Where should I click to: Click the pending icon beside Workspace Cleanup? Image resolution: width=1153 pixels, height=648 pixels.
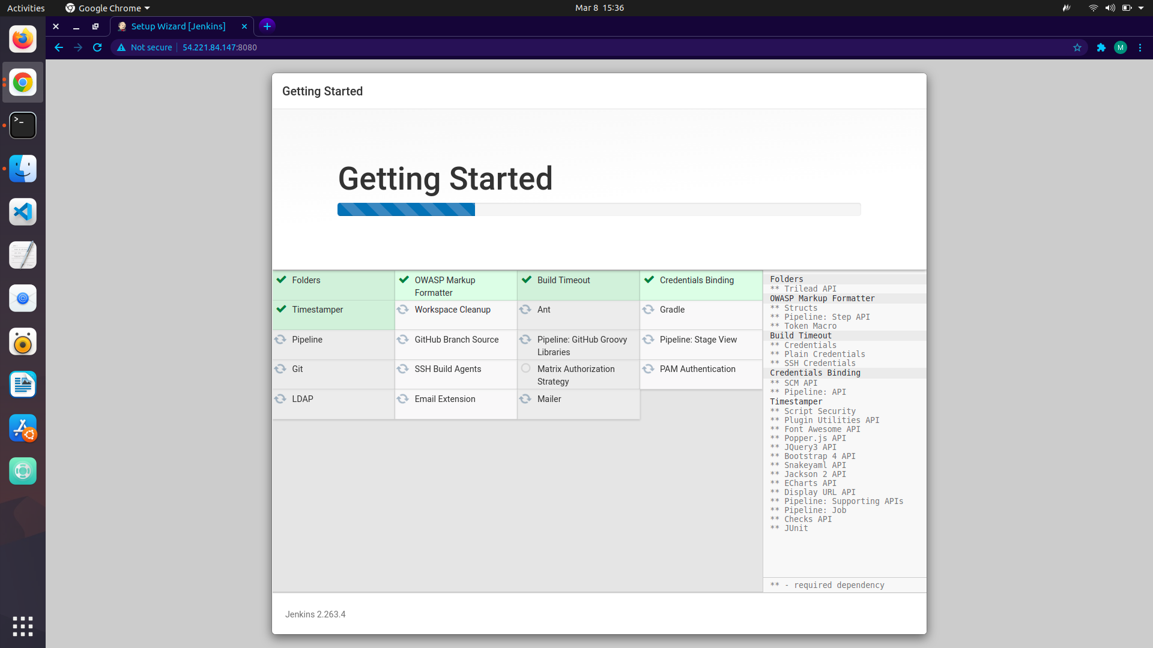click(x=403, y=309)
